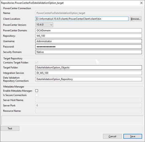The image size is (145, 142).
Task: Close the Repositories dialog window
Action: (141, 3)
